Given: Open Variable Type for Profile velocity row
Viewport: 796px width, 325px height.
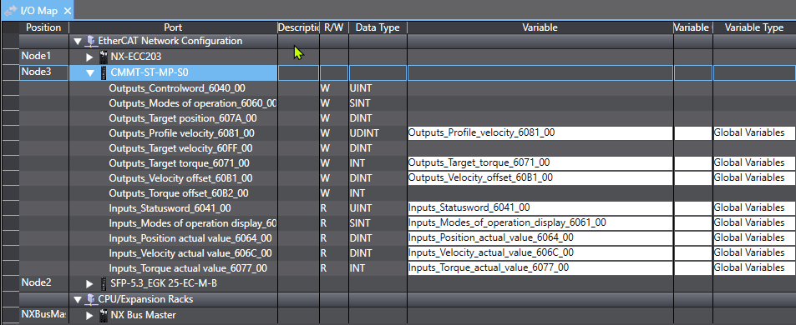Looking at the screenshot, I should (754, 133).
